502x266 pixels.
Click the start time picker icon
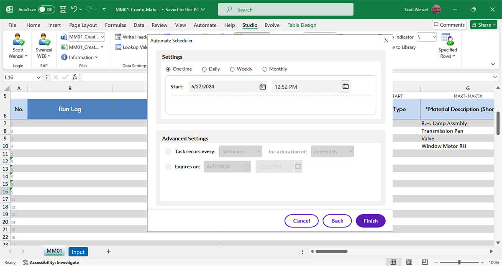point(346,86)
